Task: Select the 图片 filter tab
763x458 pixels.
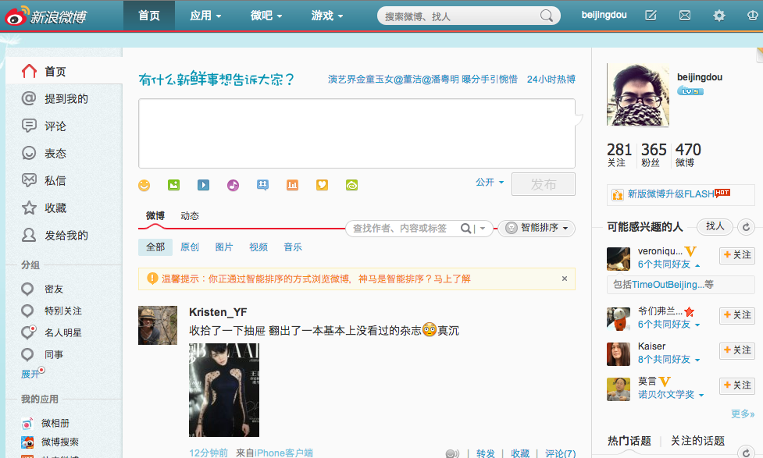Action: tap(224, 247)
